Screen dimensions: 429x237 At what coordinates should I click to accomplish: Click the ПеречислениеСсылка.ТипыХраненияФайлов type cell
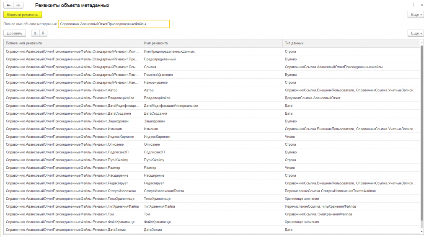point(351,206)
